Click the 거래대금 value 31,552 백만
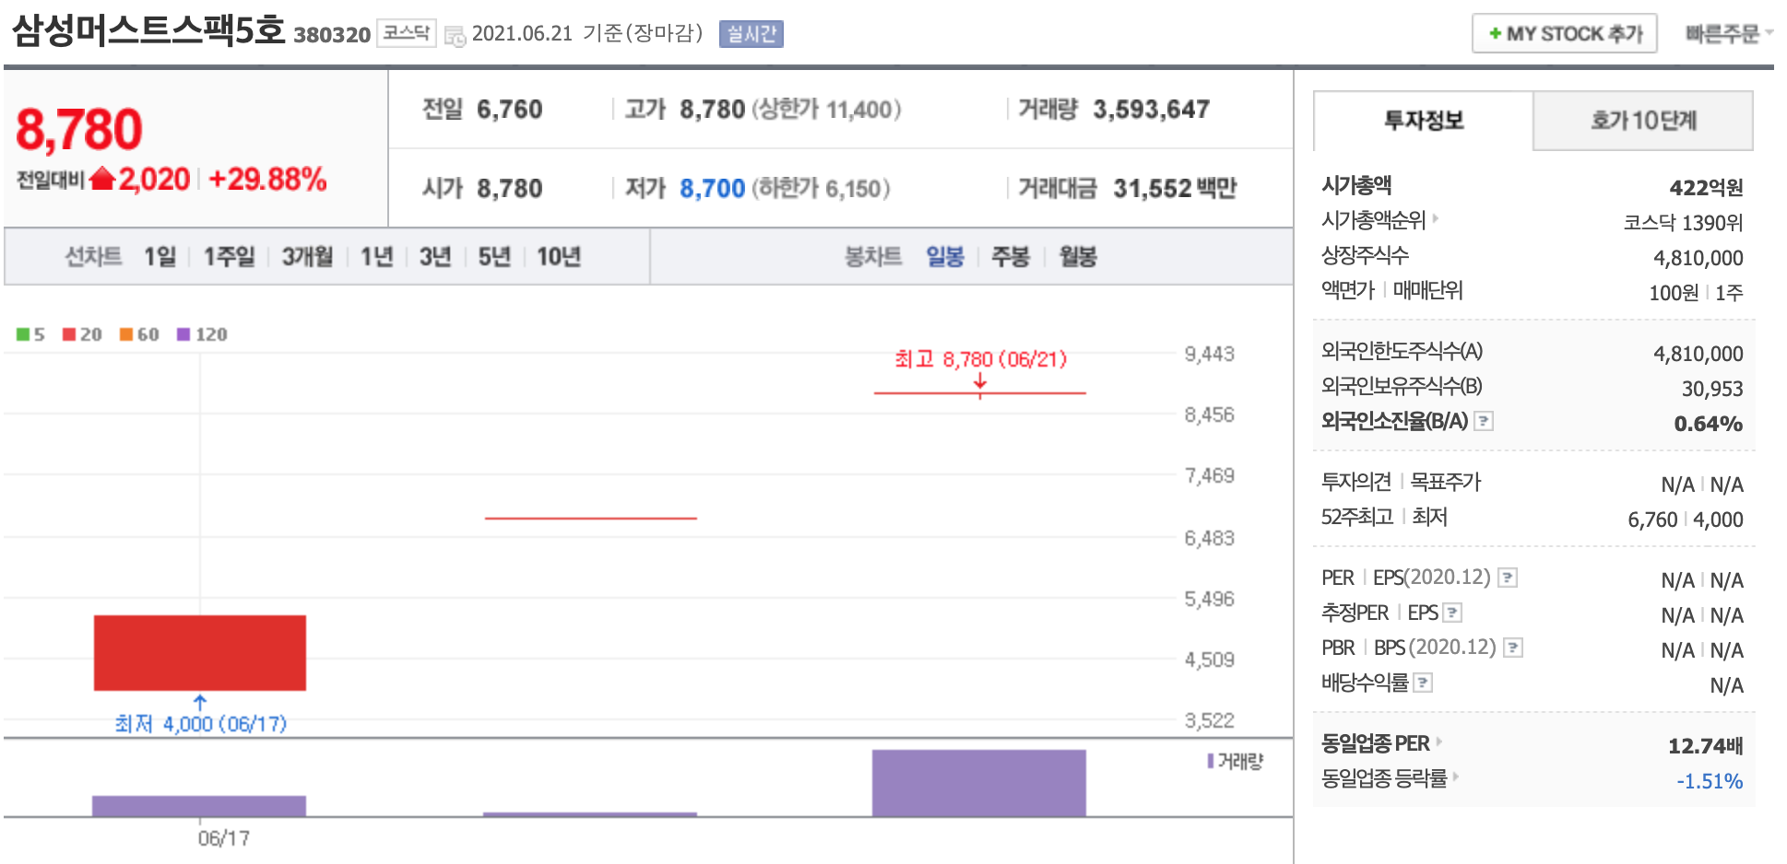This screenshot has width=1787, height=864. point(1175,188)
